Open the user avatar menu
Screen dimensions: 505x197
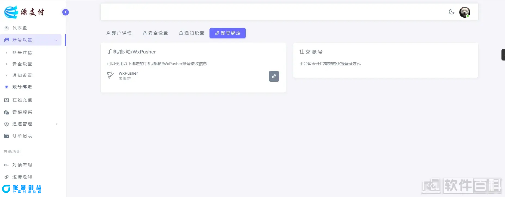click(465, 12)
